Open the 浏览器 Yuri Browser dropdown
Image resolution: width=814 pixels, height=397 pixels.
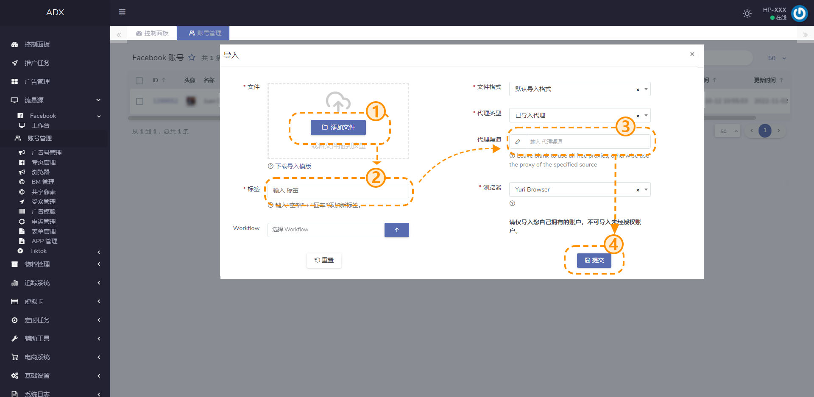646,190
